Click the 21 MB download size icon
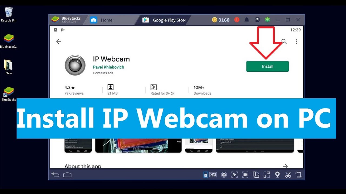 pyautogui.click(x=110, y=87)
